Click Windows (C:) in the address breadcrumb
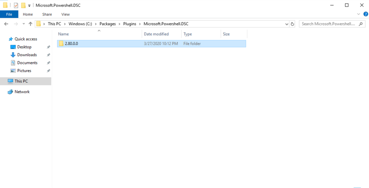The width and height of the screenshot is (369, 188). [80, 24]
